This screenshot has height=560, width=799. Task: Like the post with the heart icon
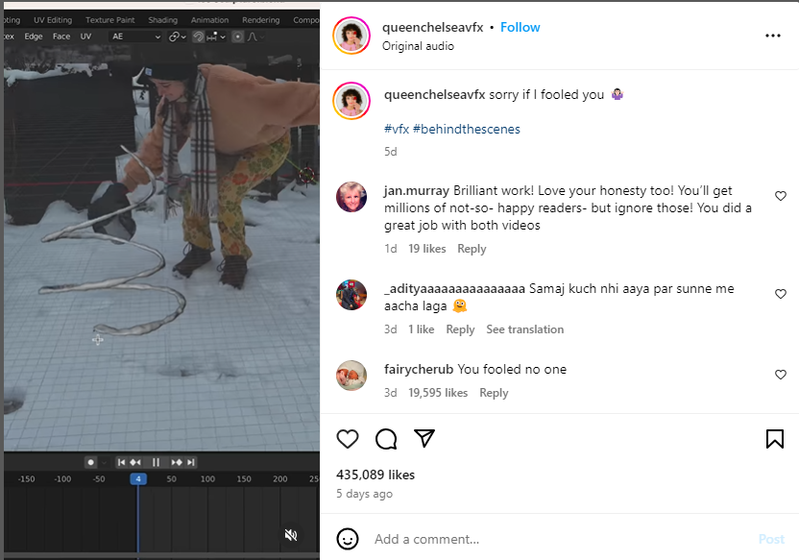348,439
